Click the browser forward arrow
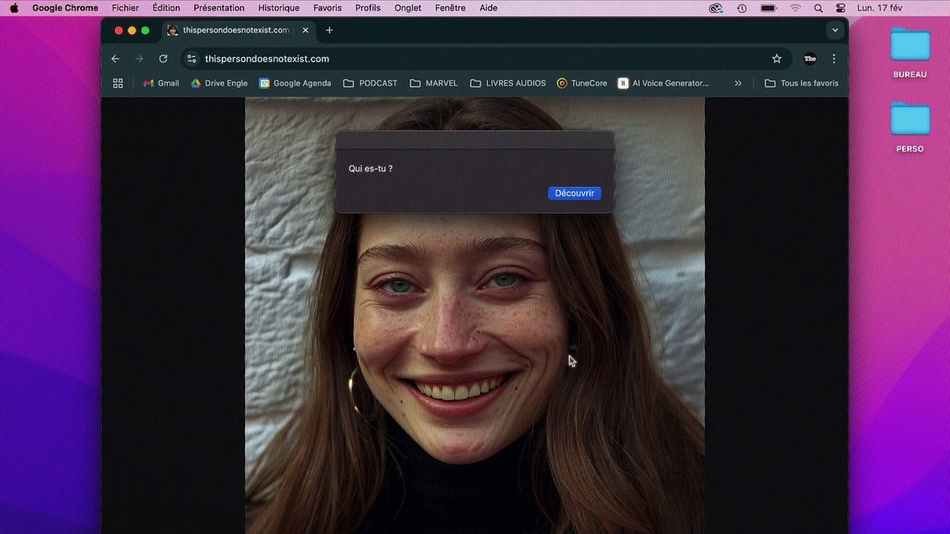This screenshot has width=950, height=534. 139,59
